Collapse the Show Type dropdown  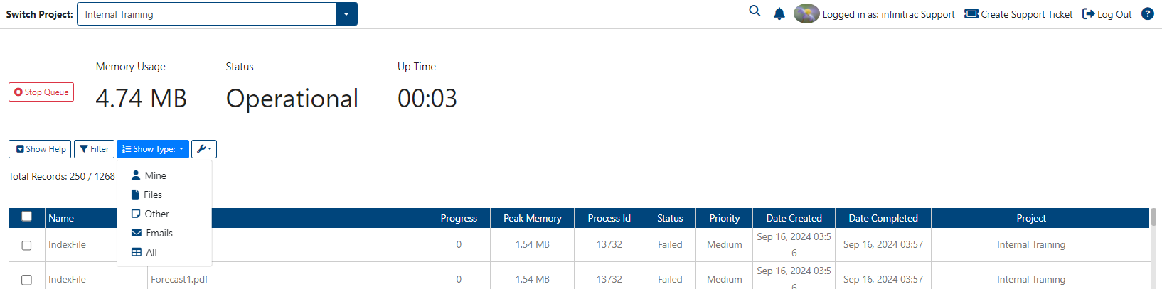tap(153, 149)
